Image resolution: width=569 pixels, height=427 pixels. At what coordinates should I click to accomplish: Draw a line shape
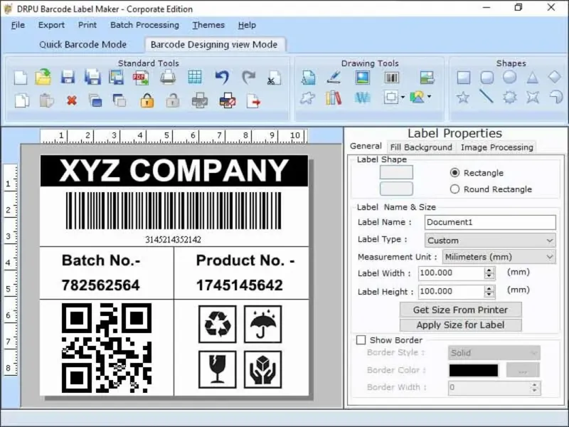[x=486, y=97]
